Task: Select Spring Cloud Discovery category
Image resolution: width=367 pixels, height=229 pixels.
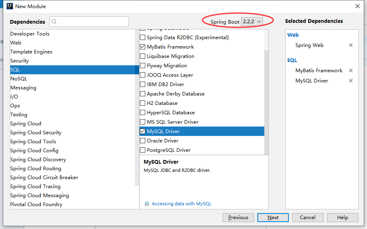Action: tap(72, 160)
